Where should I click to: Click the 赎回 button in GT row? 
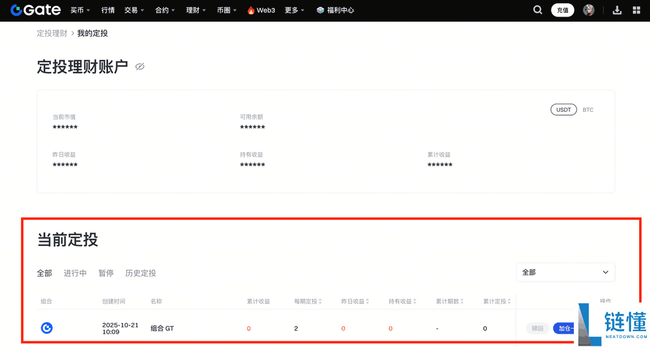(538, 329)
